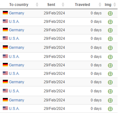Click the Traveled column header

tap(82, 5)
